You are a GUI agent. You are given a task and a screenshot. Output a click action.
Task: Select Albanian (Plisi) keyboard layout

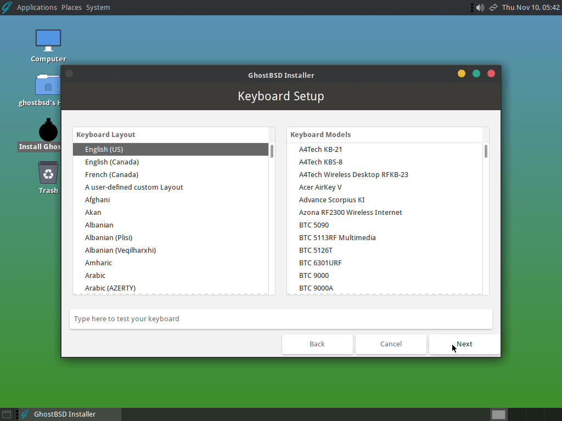(x=109, y=238)
